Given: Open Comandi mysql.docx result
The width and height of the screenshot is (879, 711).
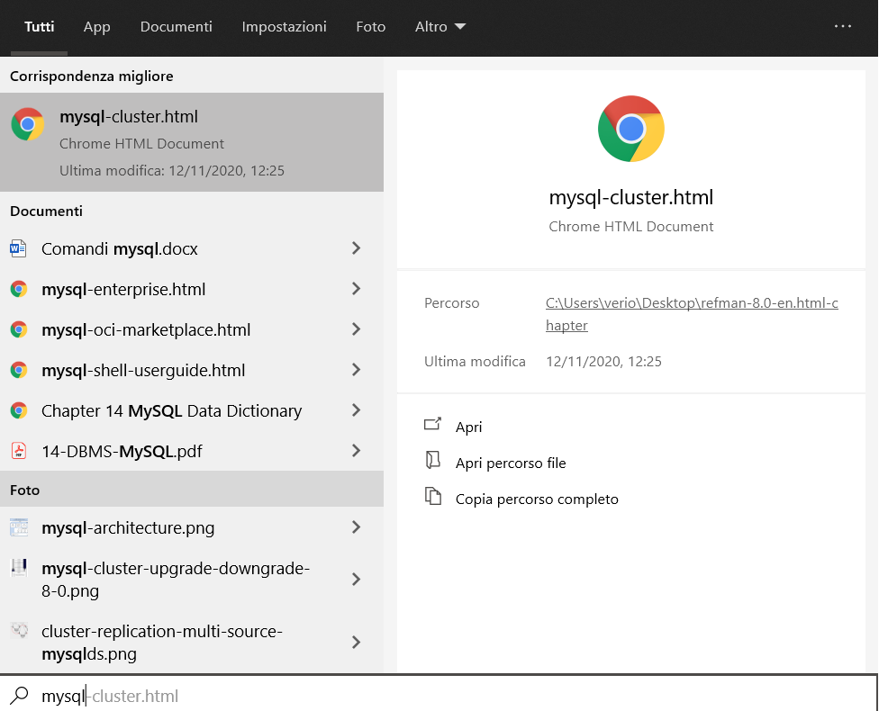Looking at the screenshot, I should 120,248.
